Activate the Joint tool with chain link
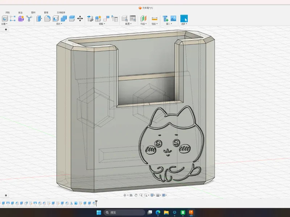The height and width of the screenshot is (217, 290). click(x=90, y=18)
